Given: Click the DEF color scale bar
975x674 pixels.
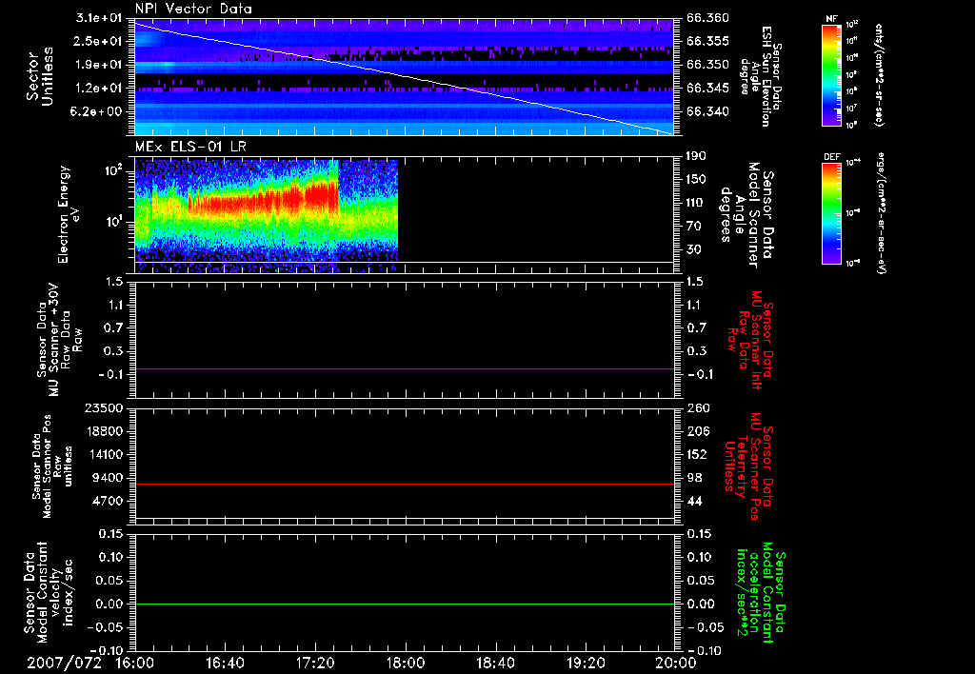Looking at the screenshot, I should (831, 212).
